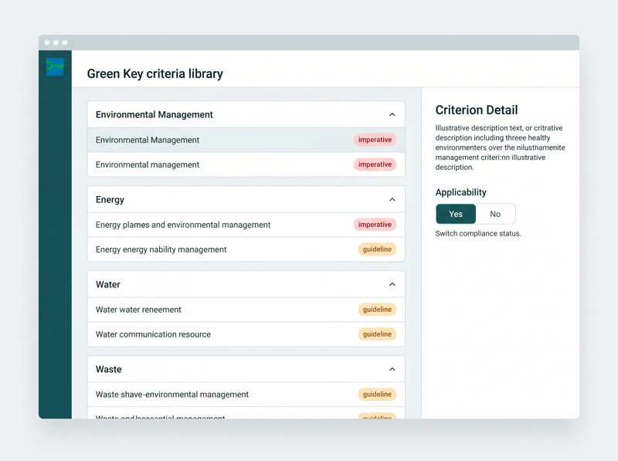Click guideline badge on Energy energy nability row
Viewport: 618px width, 461px height.
[x=377, y=249]
